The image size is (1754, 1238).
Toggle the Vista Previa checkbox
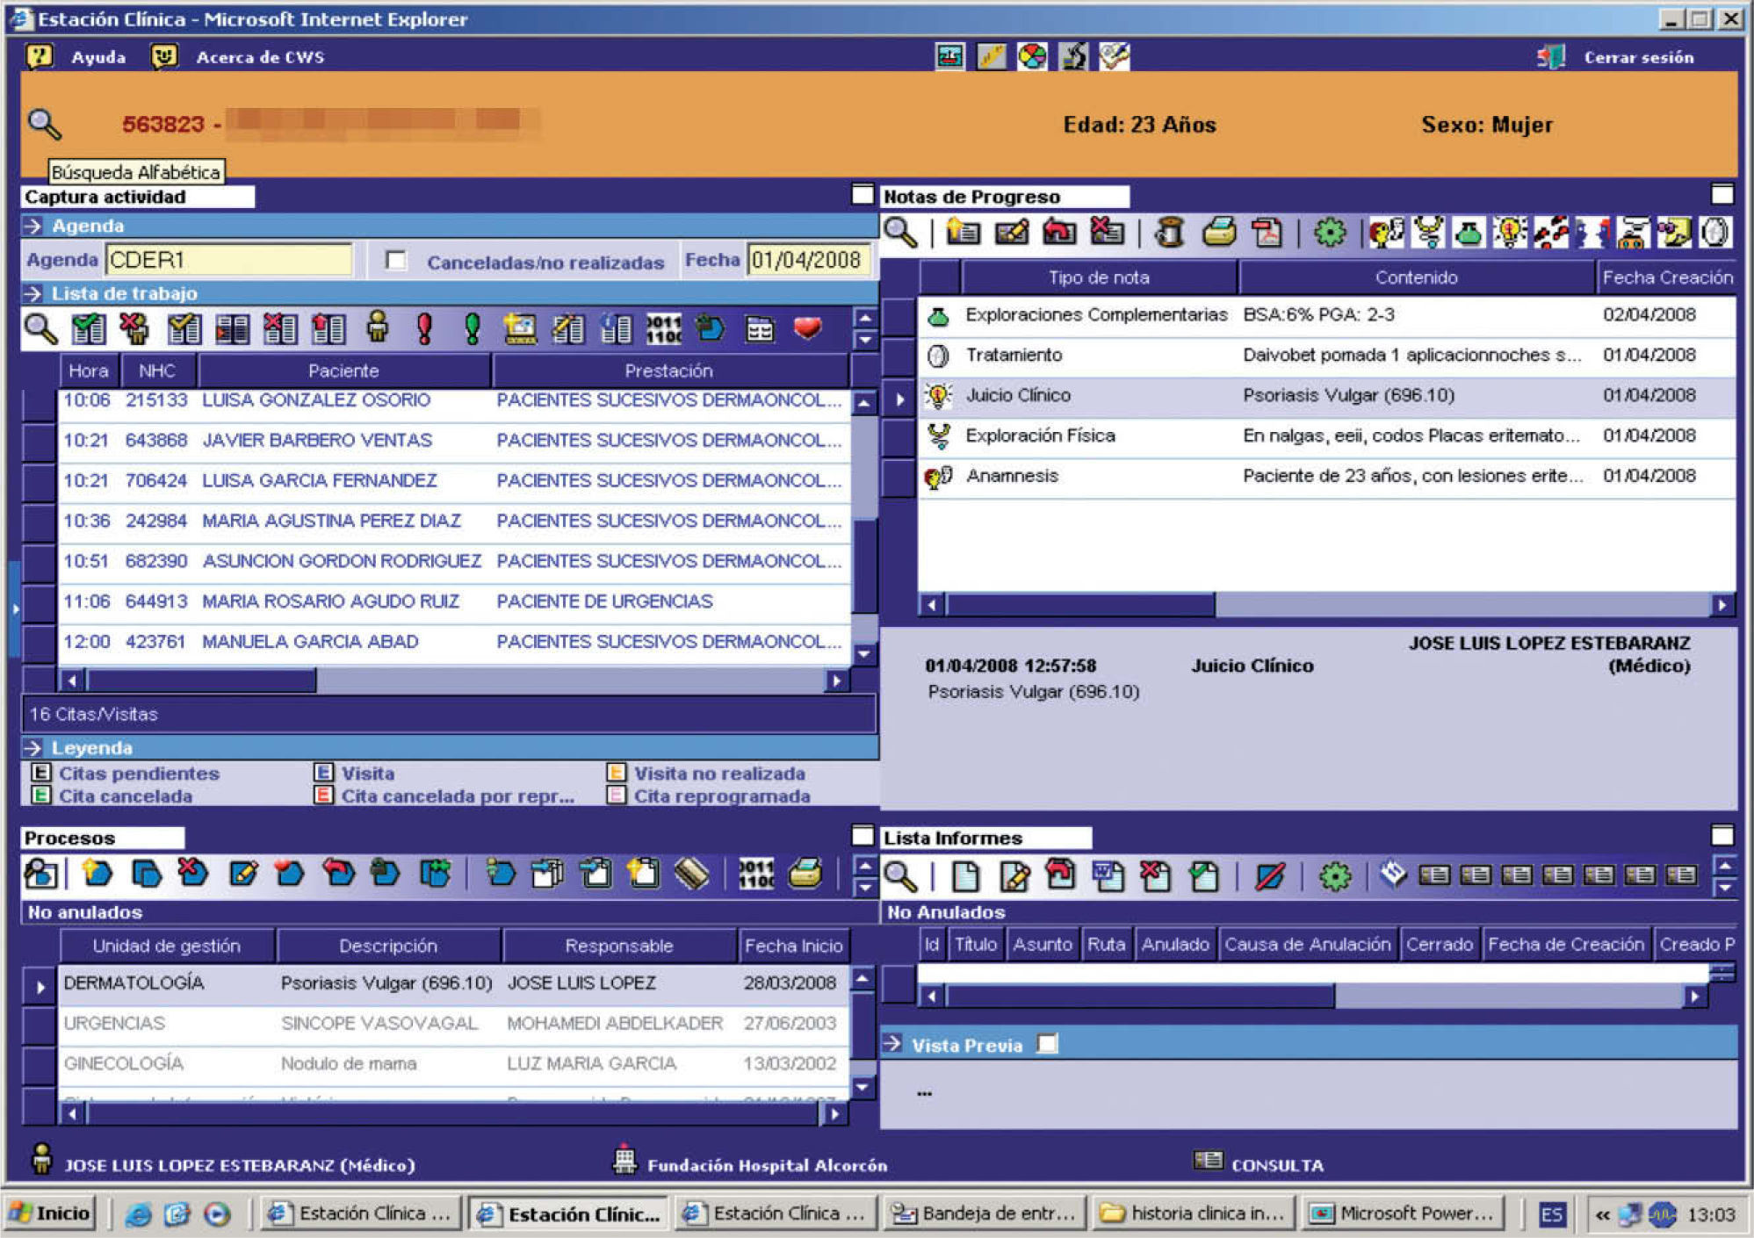[1047, 1044]
